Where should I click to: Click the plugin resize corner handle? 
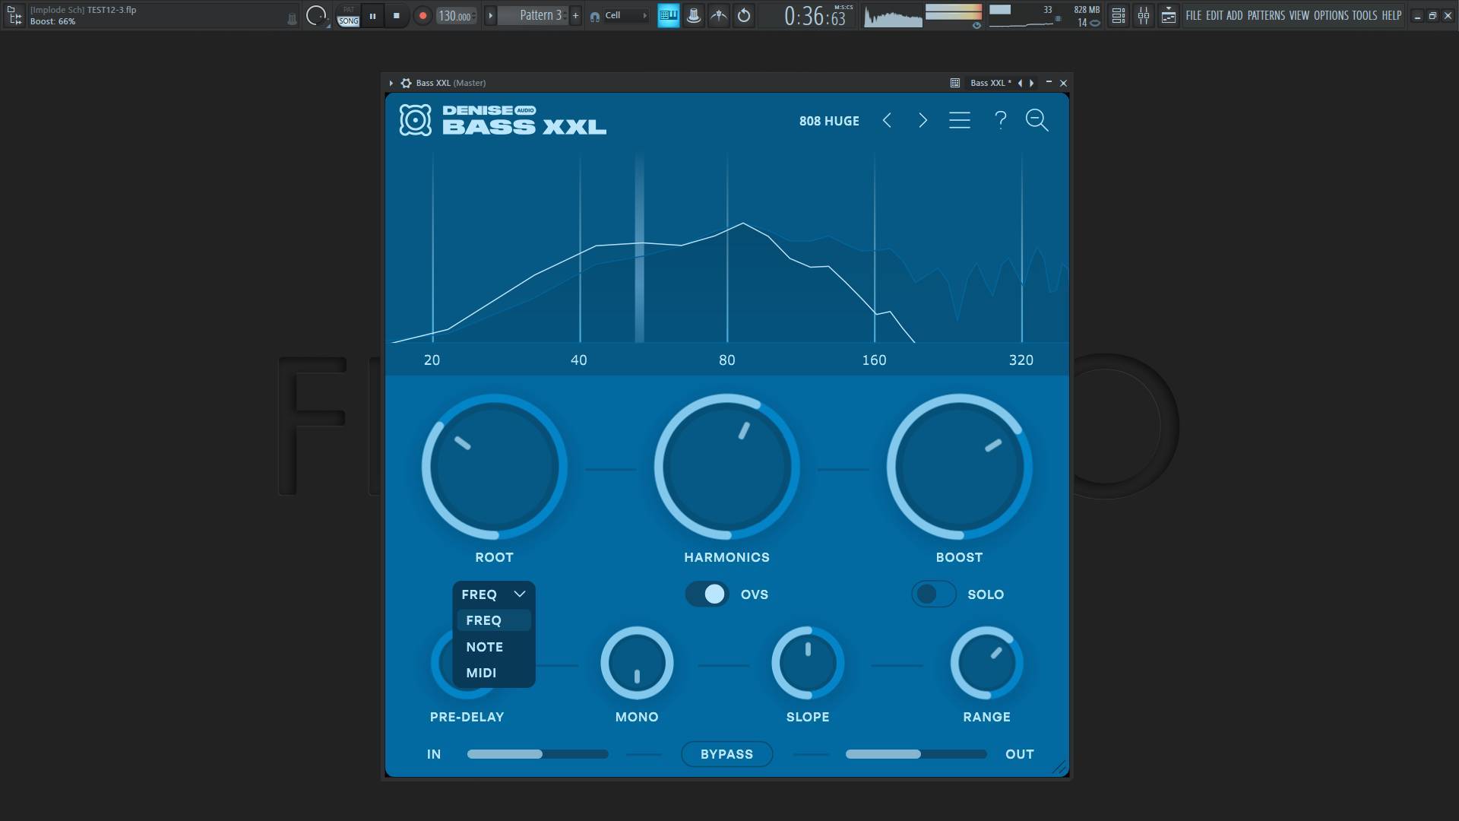[1059, 768]
